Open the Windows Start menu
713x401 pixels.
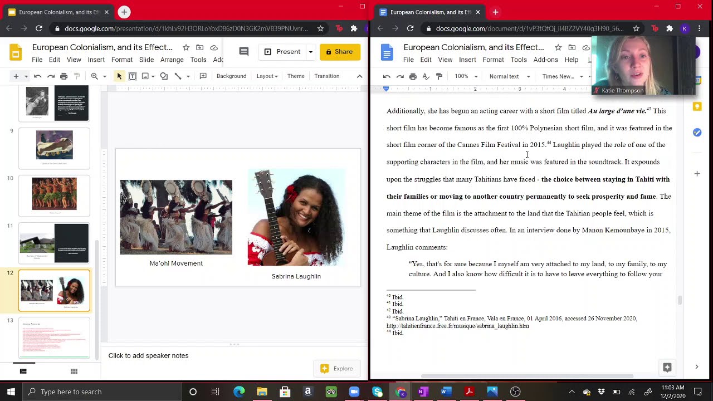(x=11, y=392)
